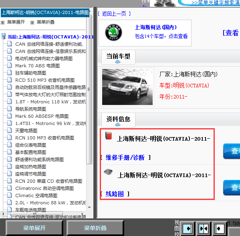Click the document icon beside 座椅加热电路图
This screenshot has height=236, width=240.
click(x=10, y=166)
